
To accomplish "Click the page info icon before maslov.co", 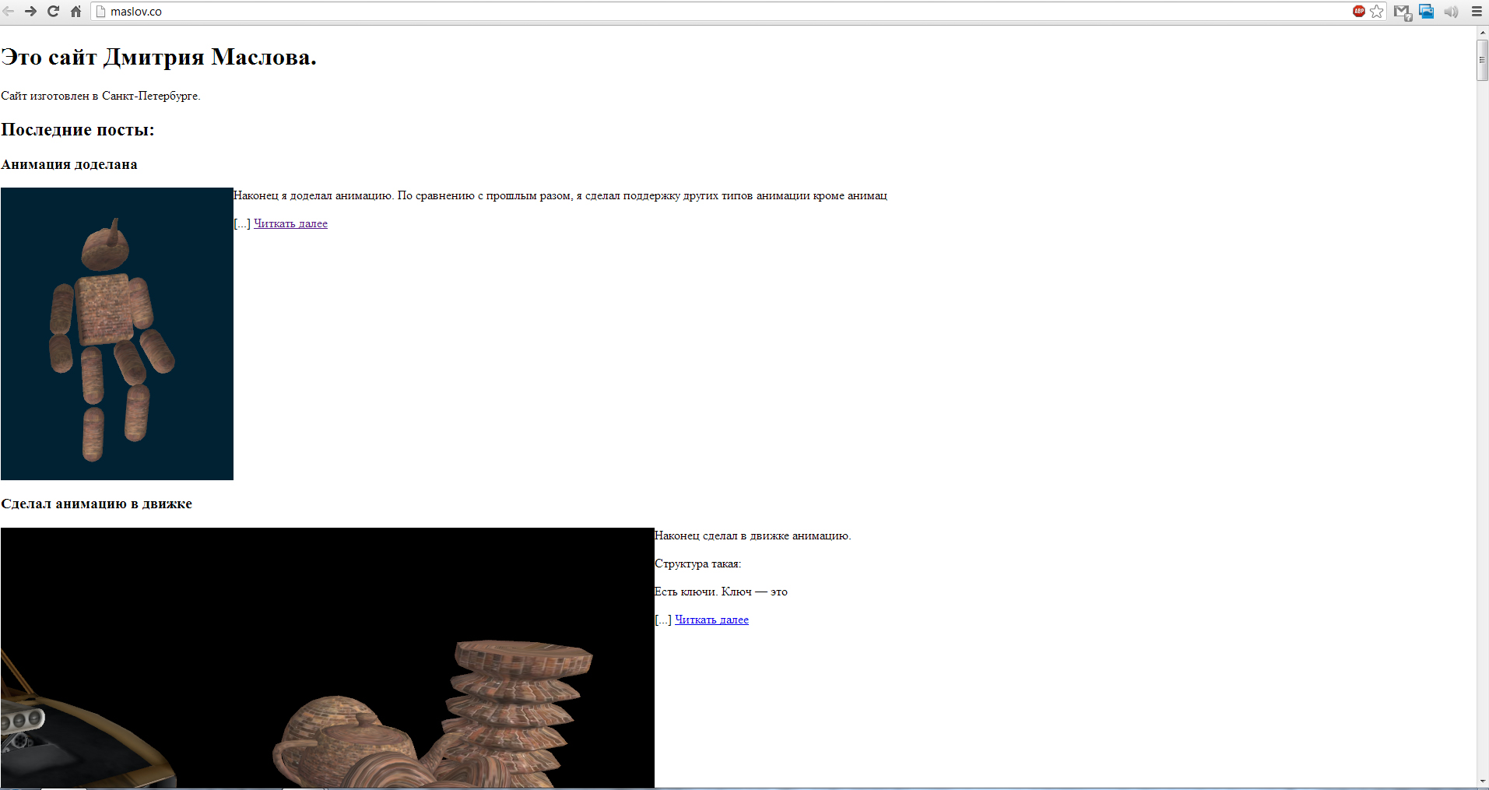I will click(x=100, y=12).
